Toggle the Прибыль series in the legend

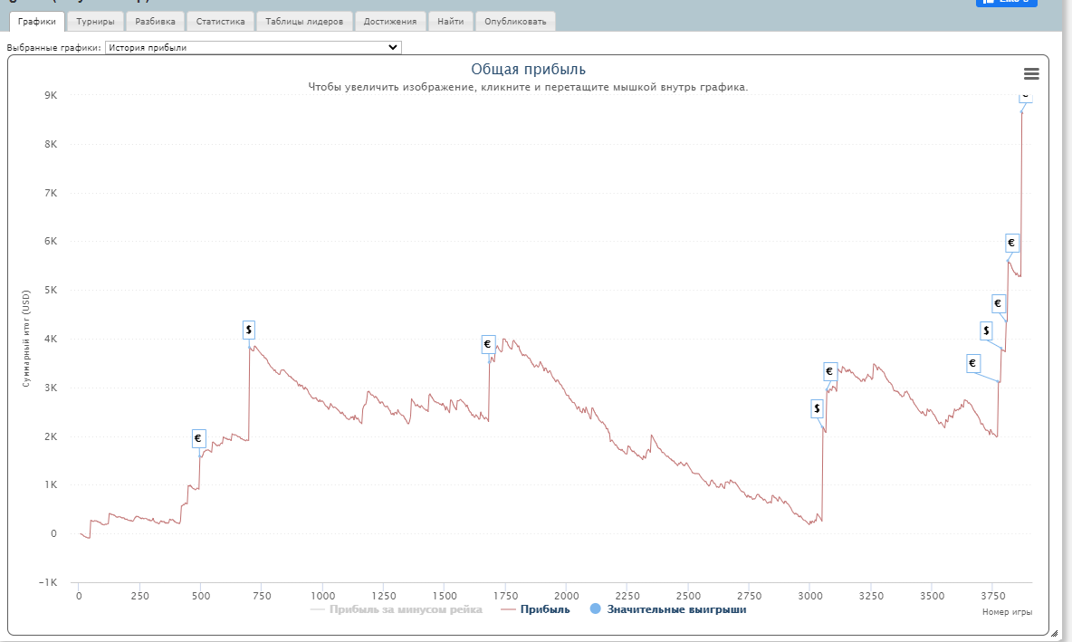pos(535,609)
